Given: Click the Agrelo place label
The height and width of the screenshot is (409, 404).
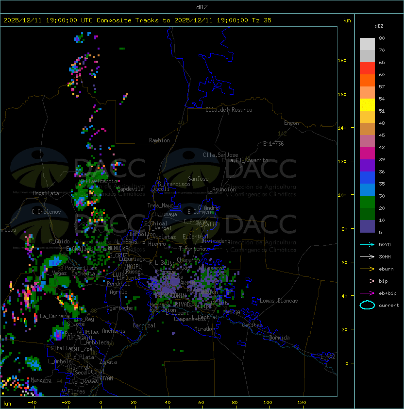Looking at the screenshot, I should [x=118, y=292].
